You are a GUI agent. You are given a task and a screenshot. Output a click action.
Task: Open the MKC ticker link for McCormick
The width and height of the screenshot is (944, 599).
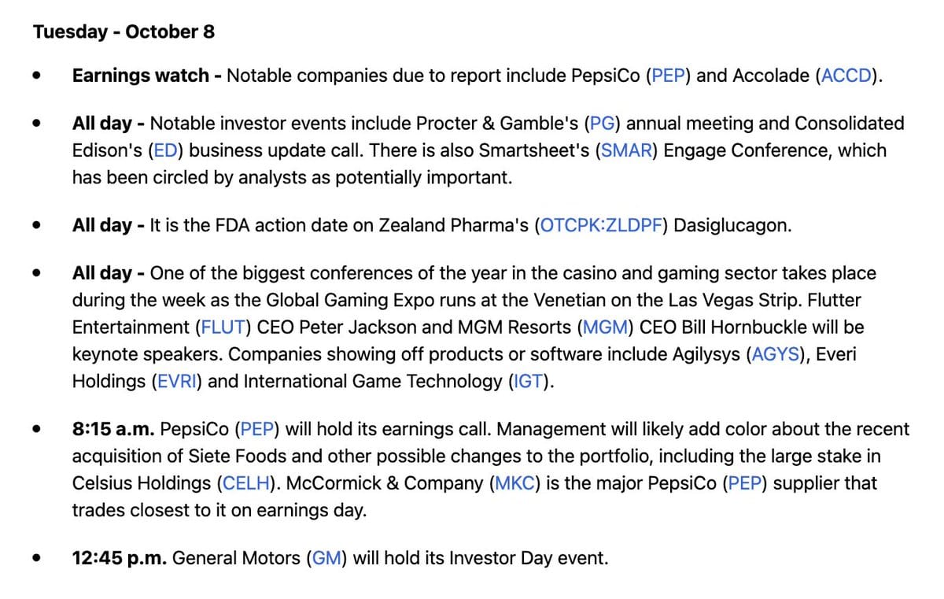(515, 483)
